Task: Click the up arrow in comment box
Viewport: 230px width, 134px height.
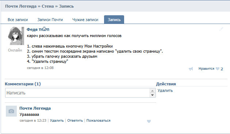Action: (x=152, y=91)
